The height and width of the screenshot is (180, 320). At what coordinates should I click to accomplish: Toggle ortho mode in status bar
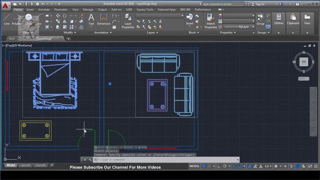[219, 166]
